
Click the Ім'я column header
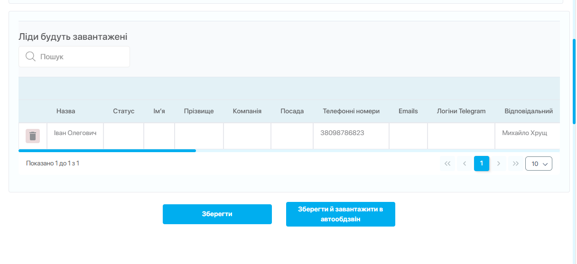(159, 111)
